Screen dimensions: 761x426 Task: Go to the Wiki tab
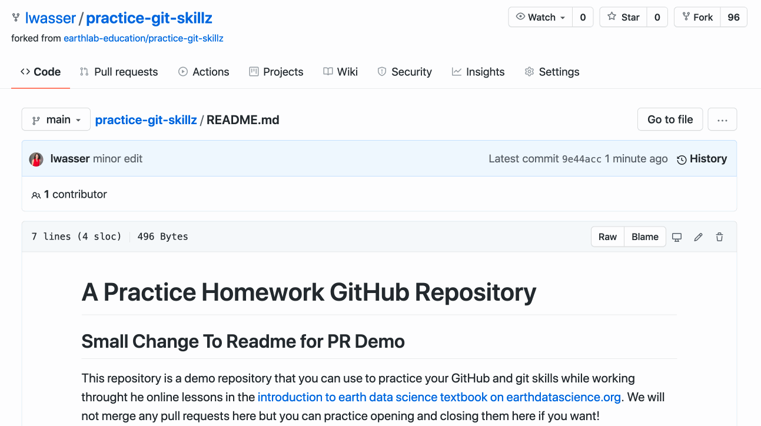coord(340,72)
